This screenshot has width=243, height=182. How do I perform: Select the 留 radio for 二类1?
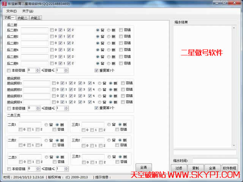(46, 124)
